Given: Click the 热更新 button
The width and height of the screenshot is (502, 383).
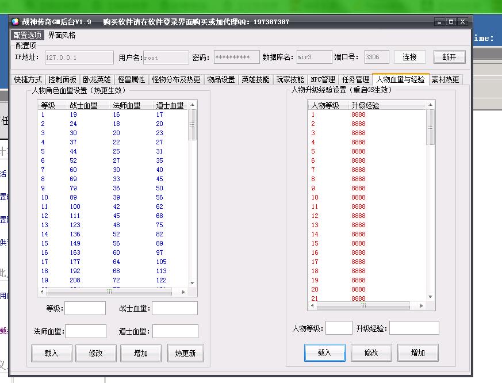Looking at the screenshot, I should (x=185, y=353).
